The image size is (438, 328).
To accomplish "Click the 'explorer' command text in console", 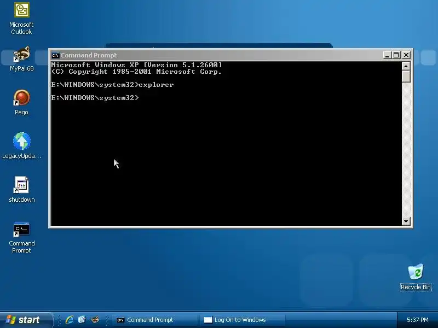I will [156, 85].
